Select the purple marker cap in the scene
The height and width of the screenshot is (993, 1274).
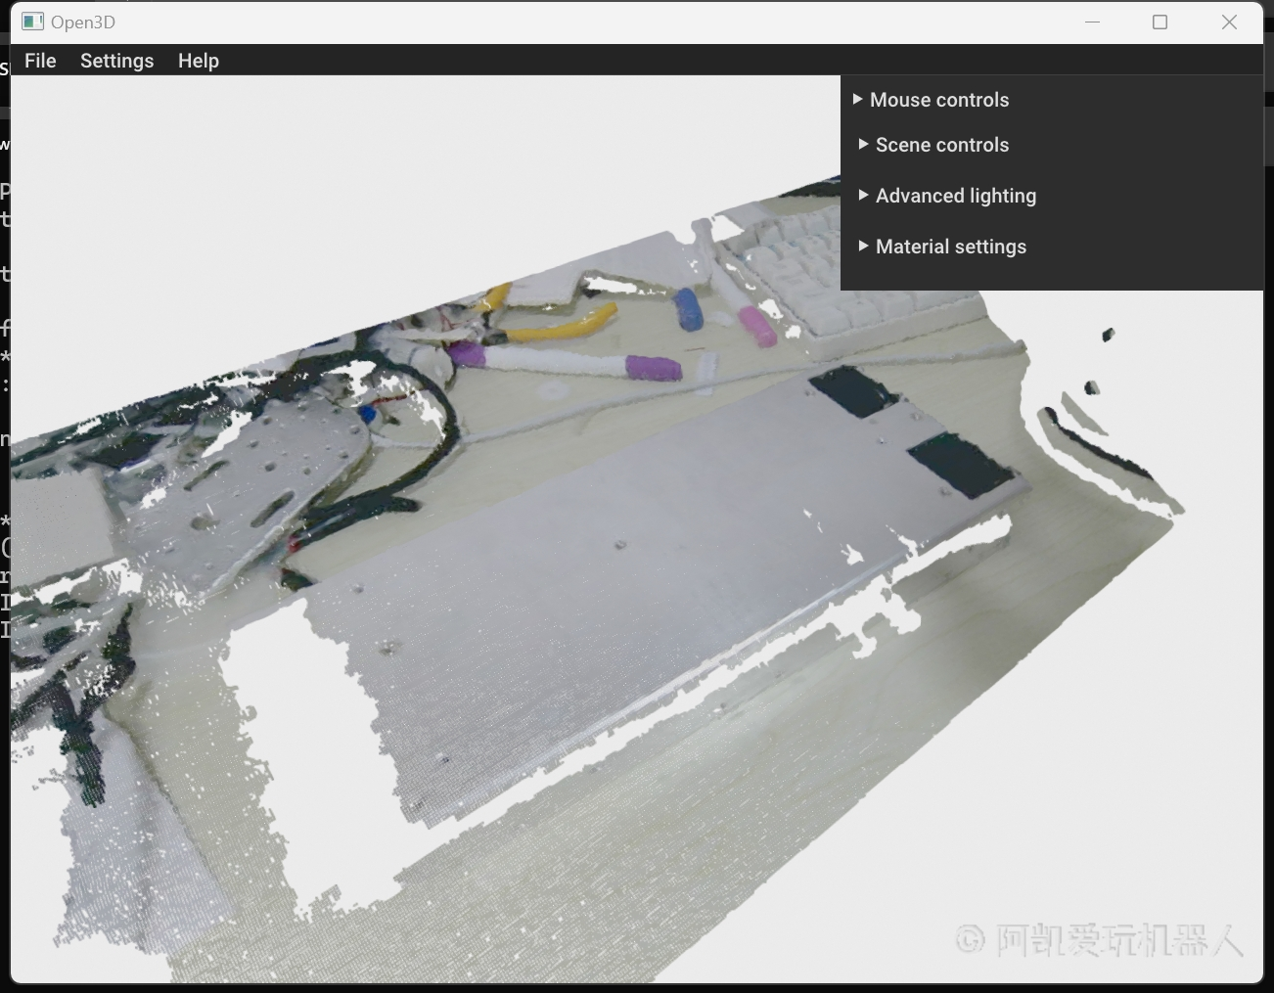[x=653, y=368]
